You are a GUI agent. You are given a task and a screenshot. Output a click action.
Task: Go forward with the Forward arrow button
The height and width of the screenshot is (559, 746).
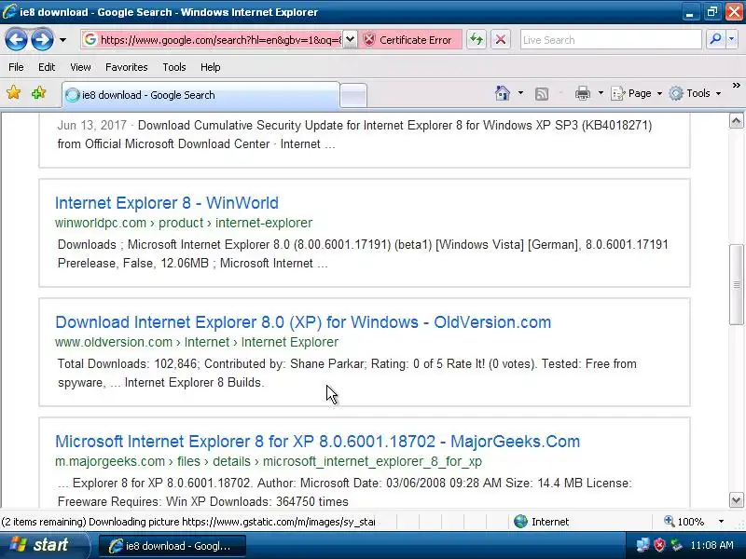[x=42, y=39]
